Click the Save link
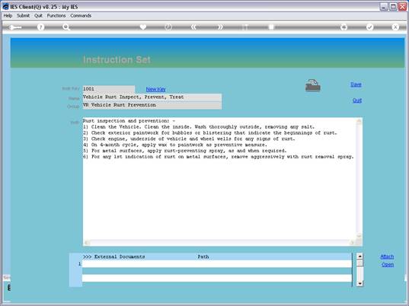This screenshot has width=409, height=306. (356, 84)
